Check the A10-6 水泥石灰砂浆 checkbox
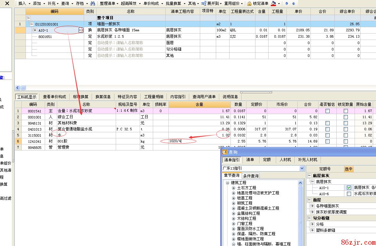The height and width of the screenshot is (246, 376). pyautogui.click(x=349, y=194)
